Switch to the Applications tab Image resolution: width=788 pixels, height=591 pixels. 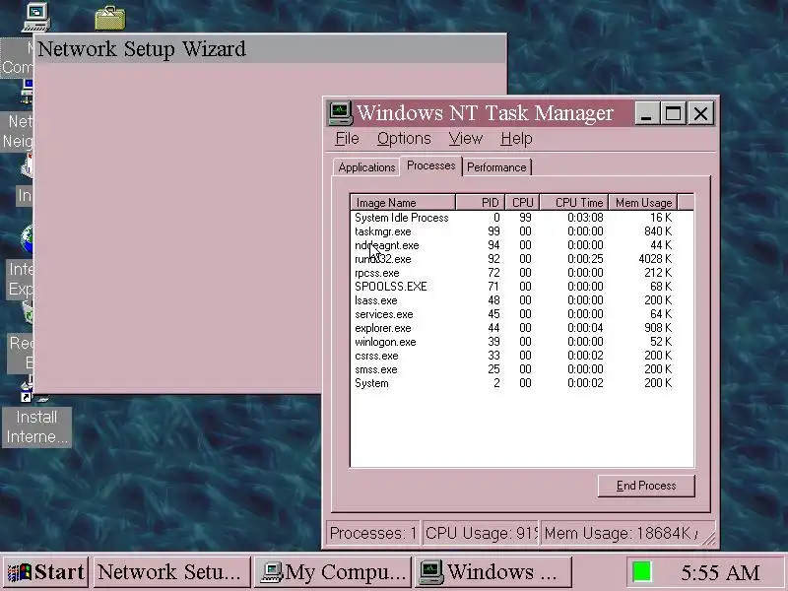366,167
